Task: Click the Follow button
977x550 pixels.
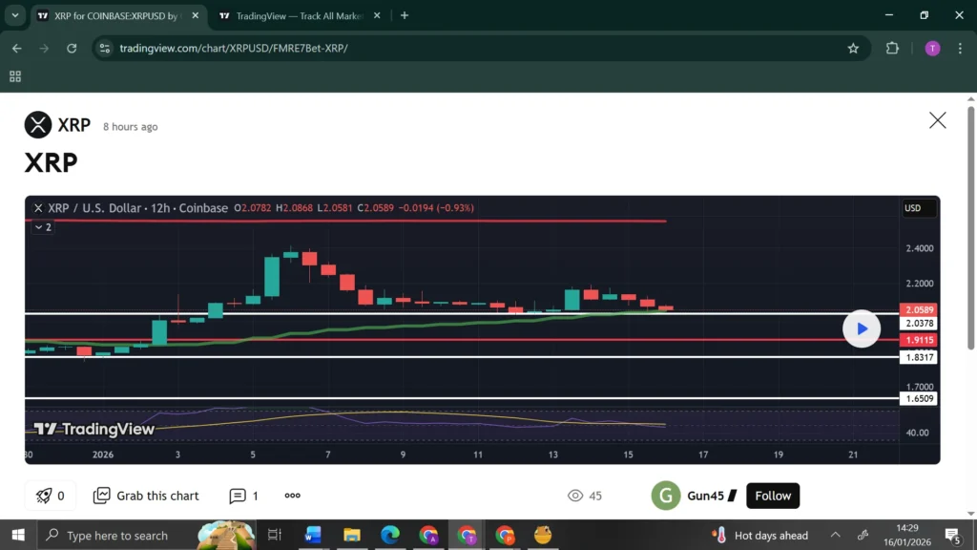Action: (772, 496)
